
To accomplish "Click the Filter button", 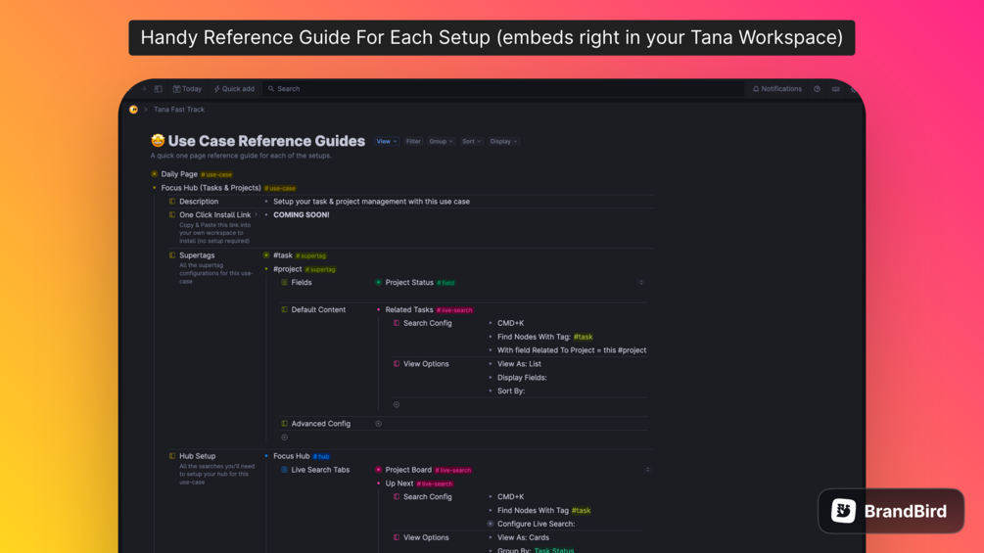I will 413,142.
